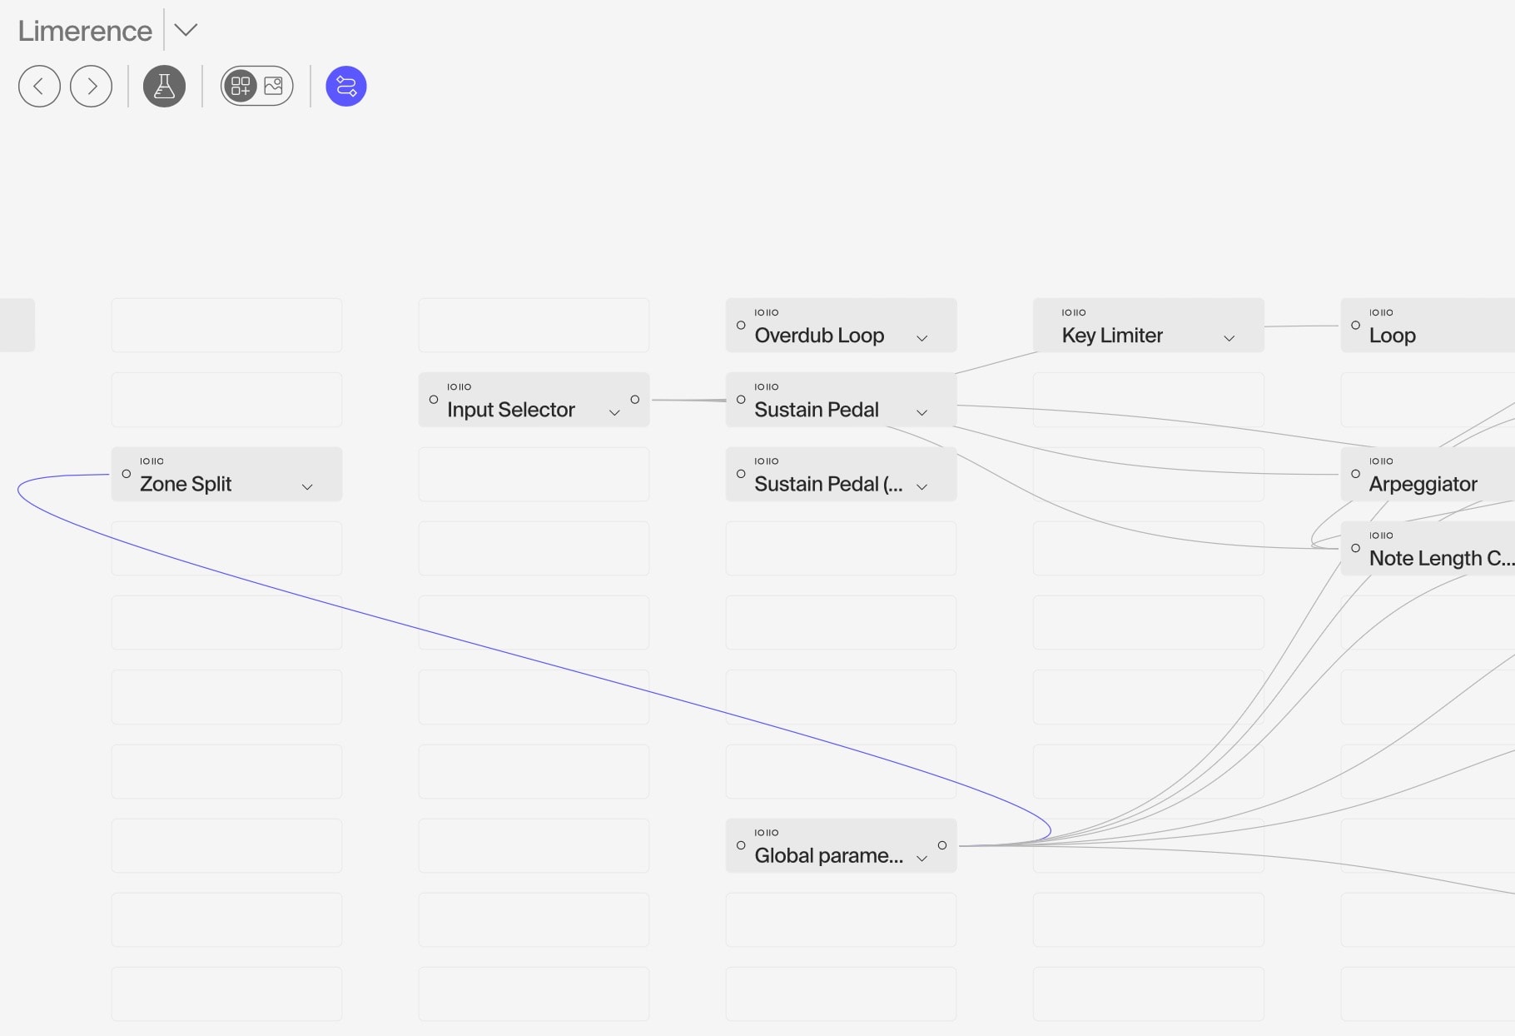Click the Zone Split input port
Viewport: 1515px width, 1036px height.
click(127, 474)
